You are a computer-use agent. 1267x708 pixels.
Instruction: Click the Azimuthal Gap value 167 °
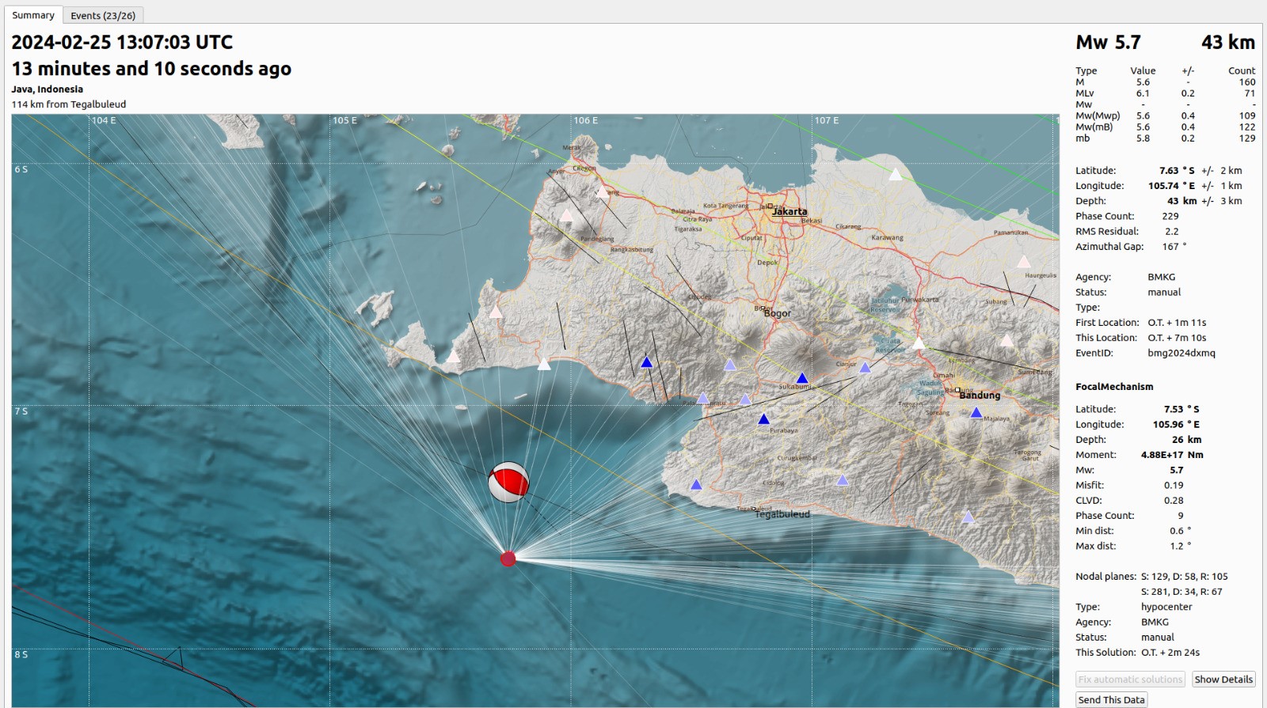pyautogui.click(x=1174, y=247)
